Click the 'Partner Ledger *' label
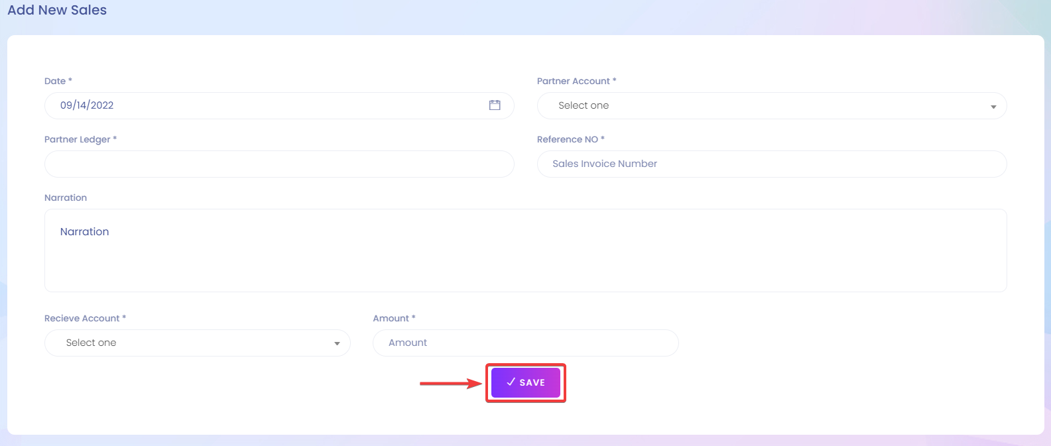This screenshot has width=1051, height=446. click(81, 139)
